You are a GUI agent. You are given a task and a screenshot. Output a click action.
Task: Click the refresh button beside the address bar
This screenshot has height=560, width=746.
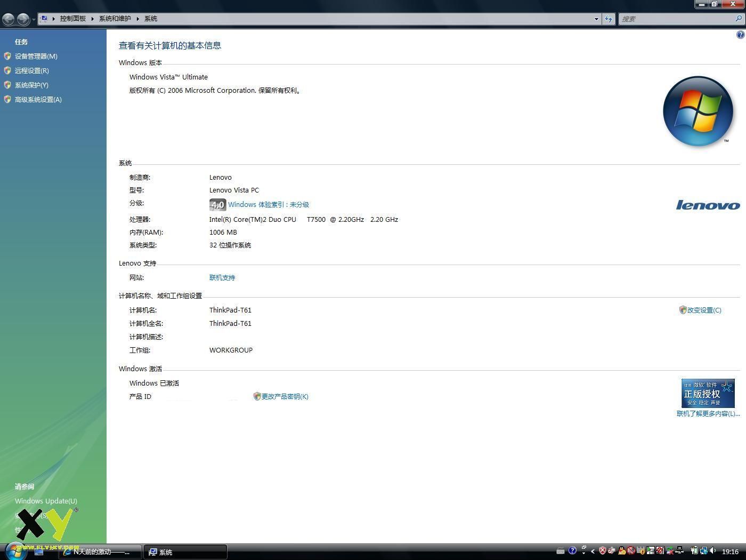[x=609, y=19]
